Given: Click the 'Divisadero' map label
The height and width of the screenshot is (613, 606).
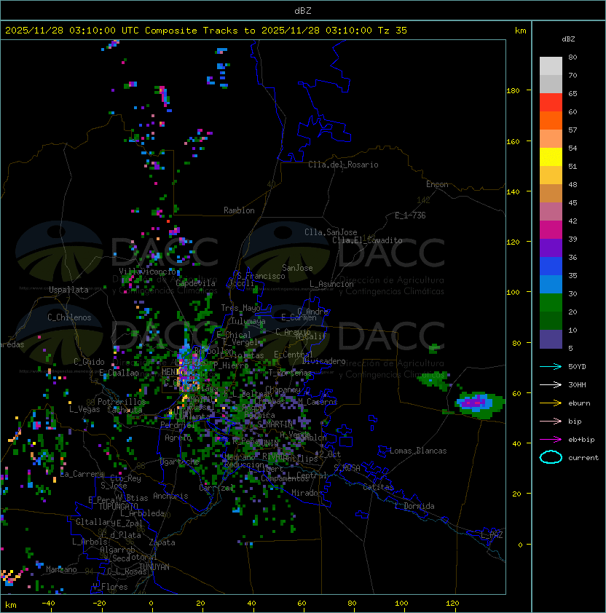Looking at the screenshot, I should click(x=323, y=361).
